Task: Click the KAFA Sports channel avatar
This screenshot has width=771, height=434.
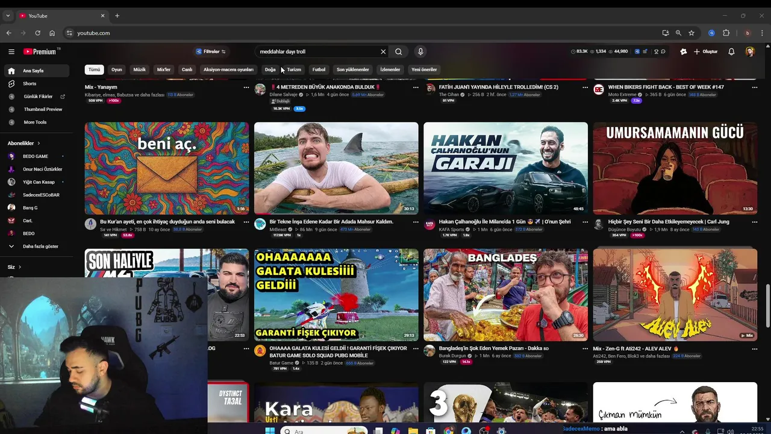Action: [x=429, y=224]
